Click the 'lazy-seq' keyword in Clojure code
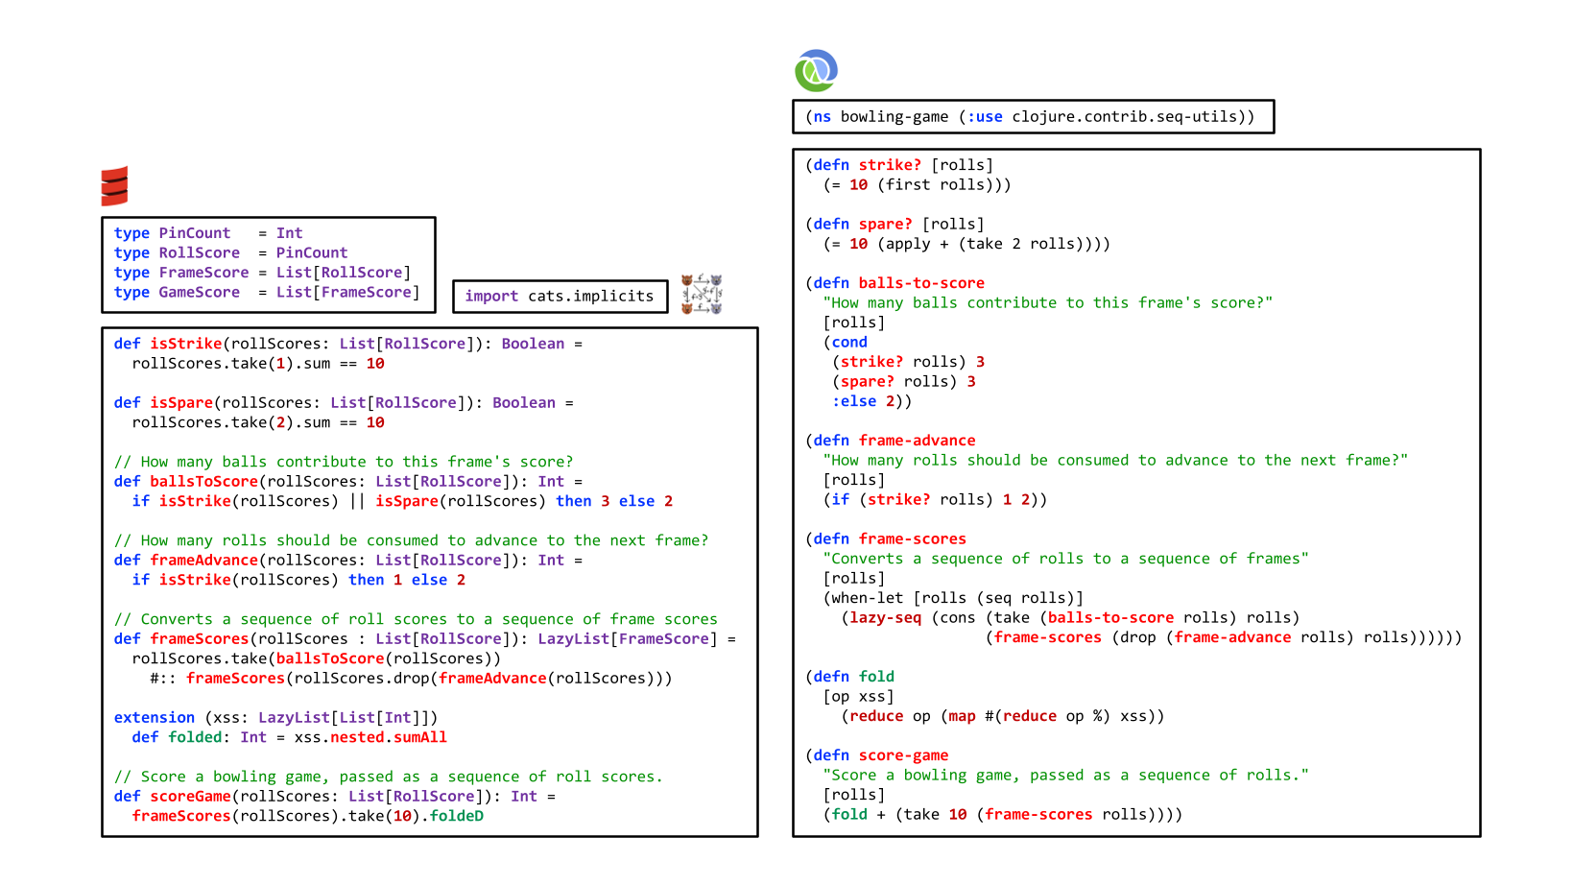1574x885 pixels. [x=886, y=618]
